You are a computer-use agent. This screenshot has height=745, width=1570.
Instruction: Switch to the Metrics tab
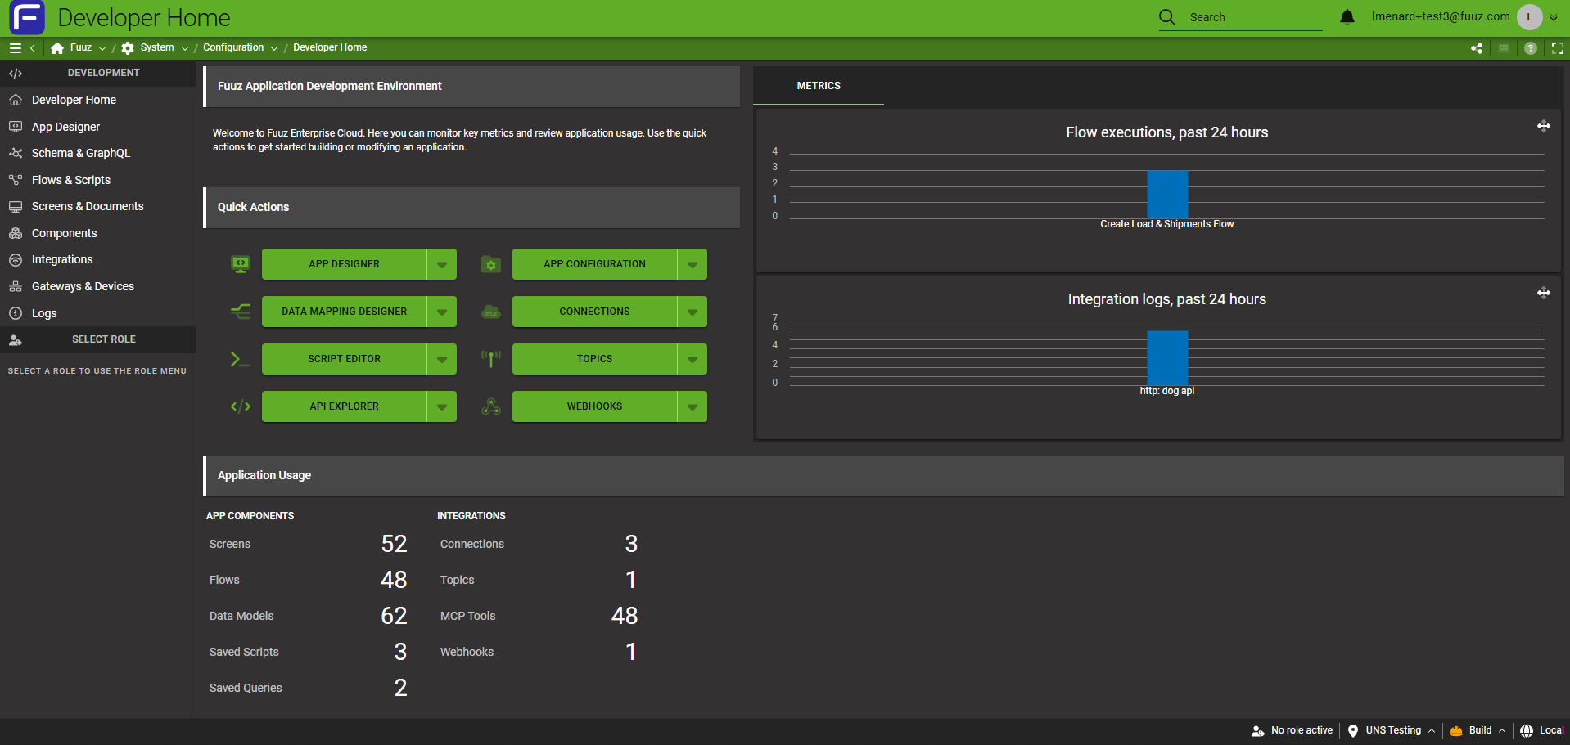tap(819, 86)
